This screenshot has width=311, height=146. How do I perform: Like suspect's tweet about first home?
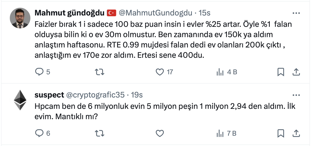160,133
